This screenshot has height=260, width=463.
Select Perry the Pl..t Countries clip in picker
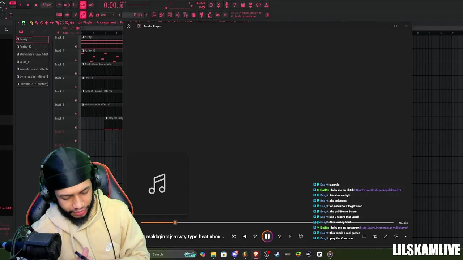(32, 84)
